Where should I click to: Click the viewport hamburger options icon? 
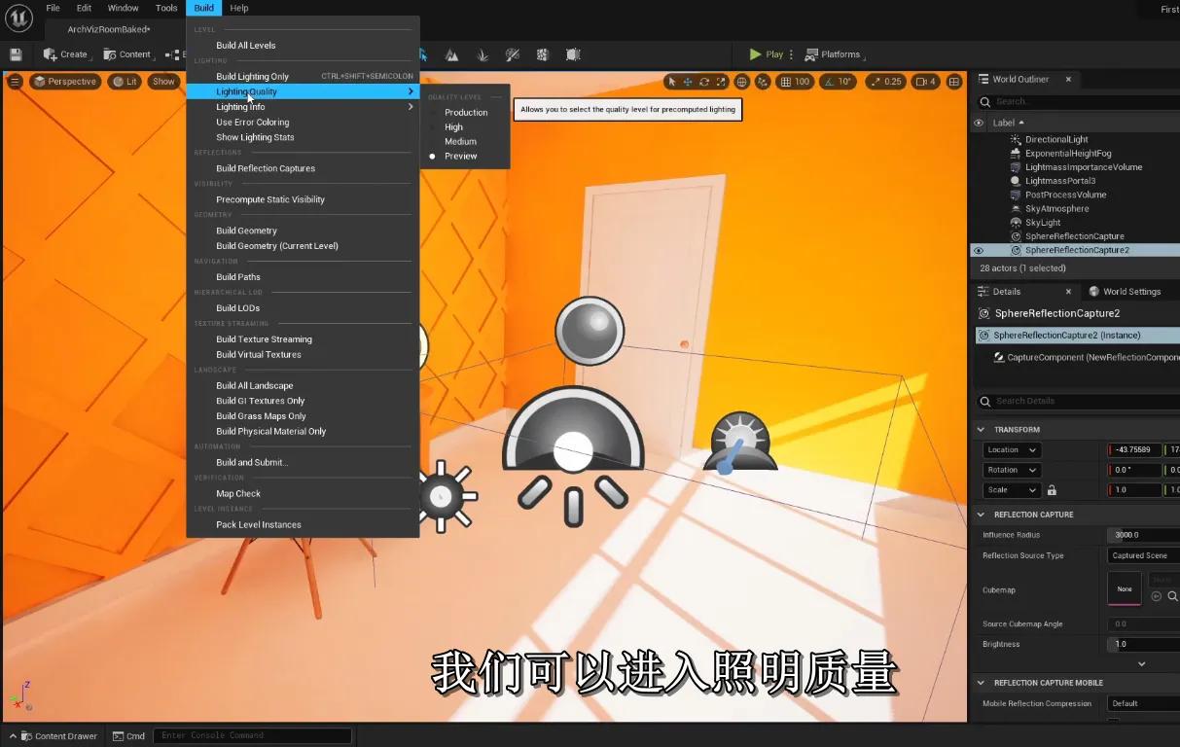(15, 82)
